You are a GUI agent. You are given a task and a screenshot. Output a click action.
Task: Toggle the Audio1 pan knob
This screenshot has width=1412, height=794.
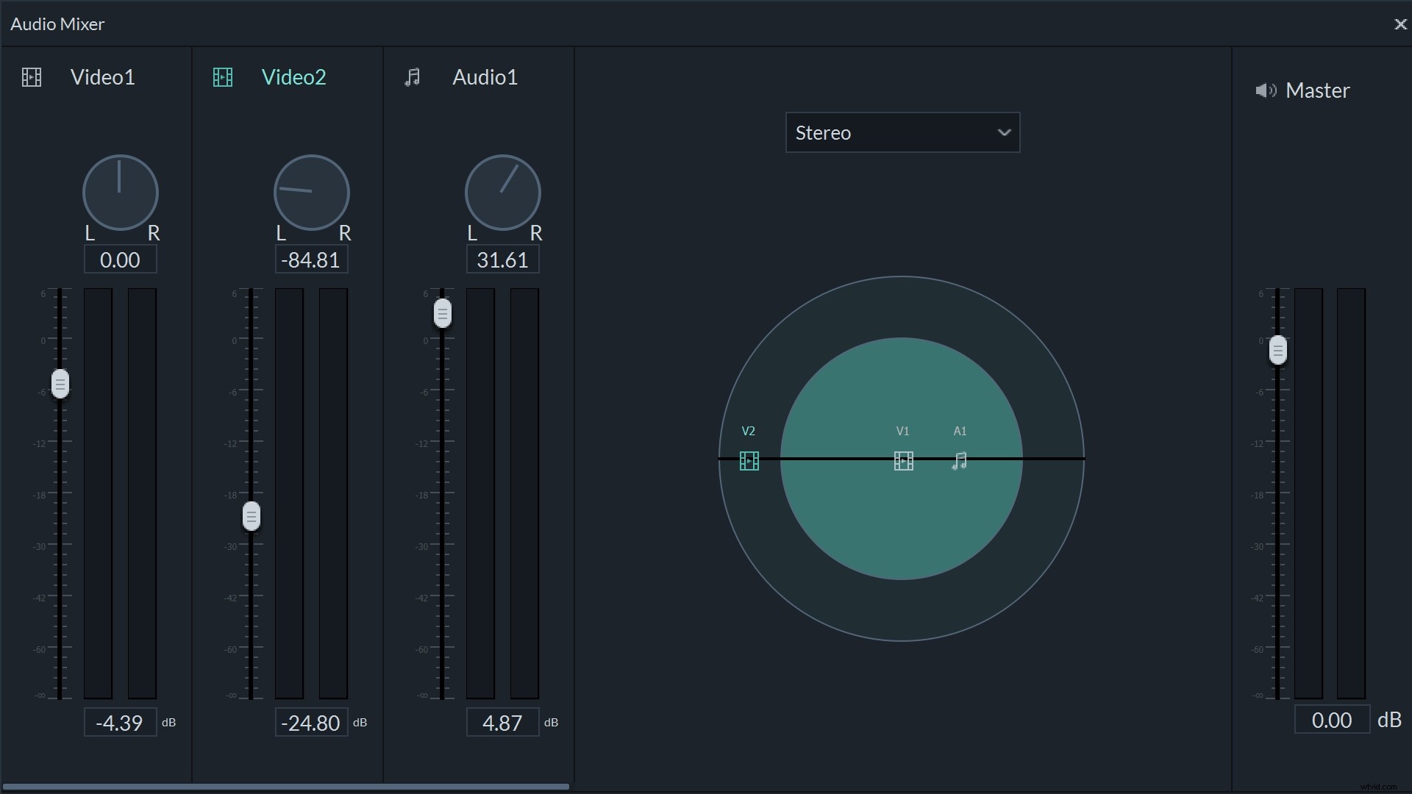click(x=502, y=192)
